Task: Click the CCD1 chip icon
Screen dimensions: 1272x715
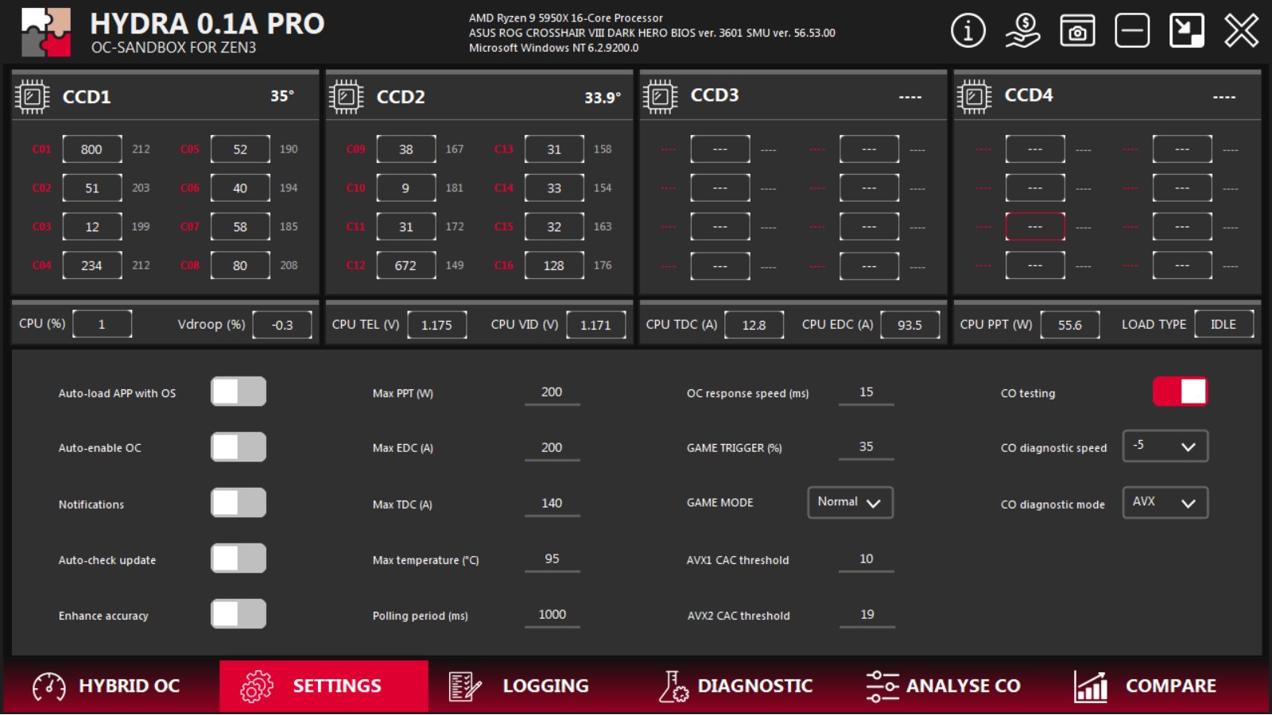Action: 32,97
